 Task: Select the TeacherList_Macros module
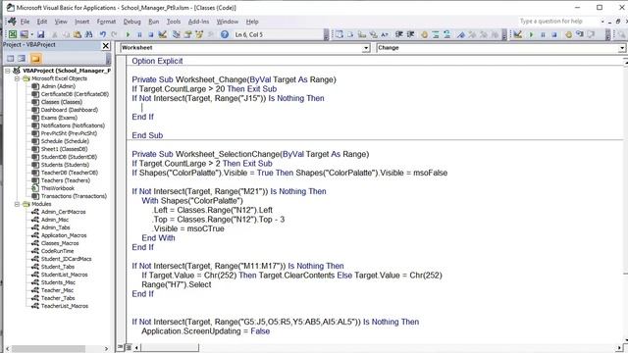(x=65, y=306)
